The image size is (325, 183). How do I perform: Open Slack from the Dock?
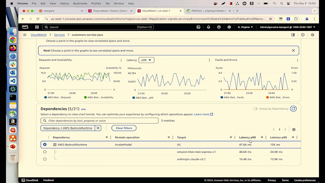[x=13, y=65]
